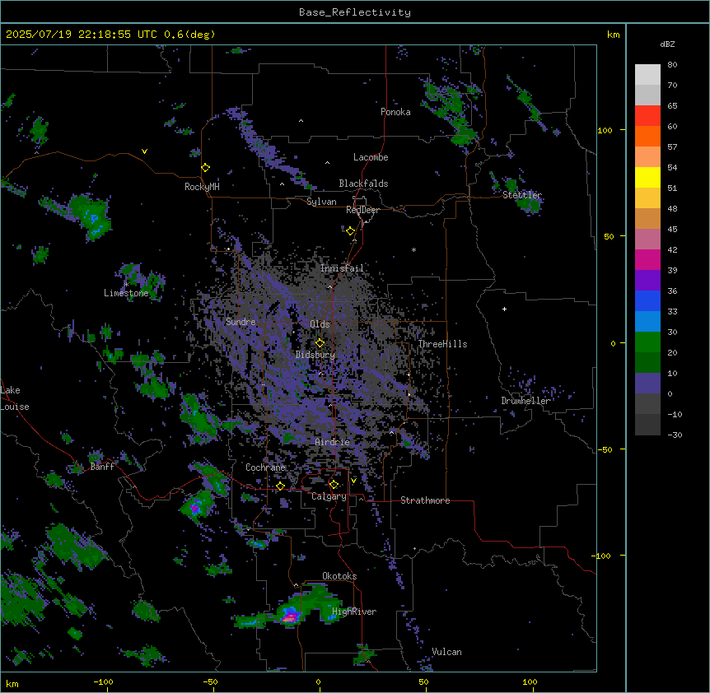The image size is (710, 693).
Task: Click the Strathmore town label
Action: (425, 500)
